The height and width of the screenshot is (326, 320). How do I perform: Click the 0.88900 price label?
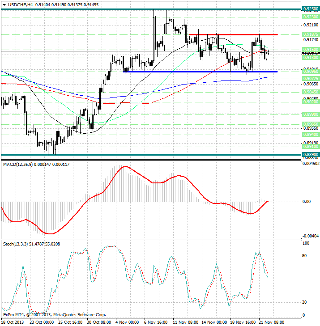point(311,155)
